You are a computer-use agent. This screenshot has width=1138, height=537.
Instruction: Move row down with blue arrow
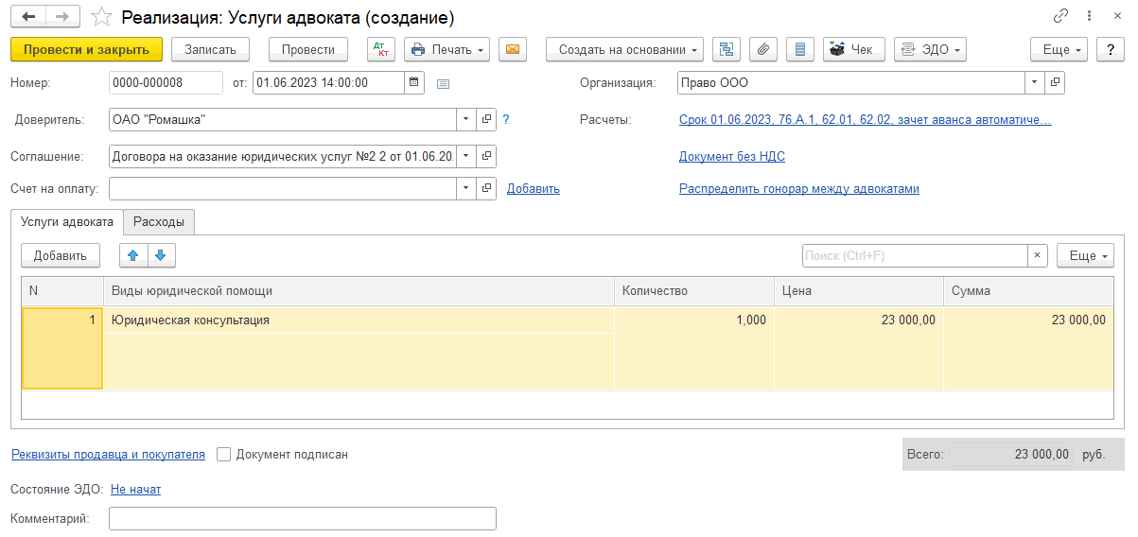click(x=161, y=255)
